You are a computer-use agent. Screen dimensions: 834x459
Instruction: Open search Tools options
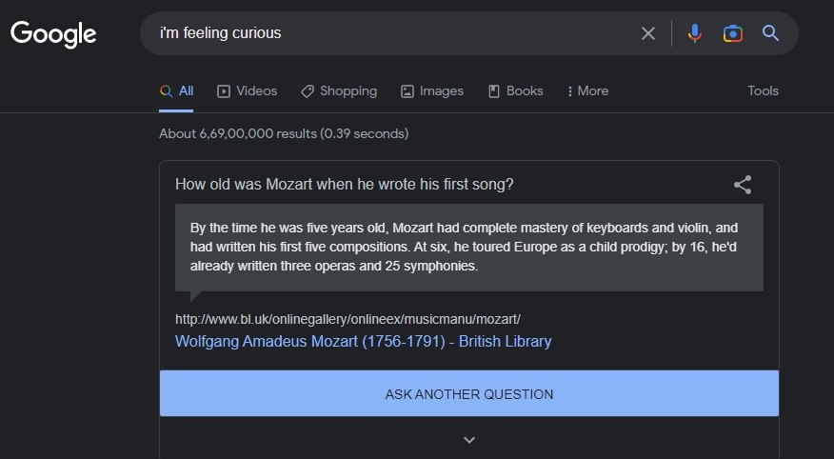click(763, 91)
